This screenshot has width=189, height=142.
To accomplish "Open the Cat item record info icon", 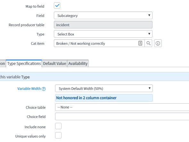I will pyautogui.click(x=158, y=43).
